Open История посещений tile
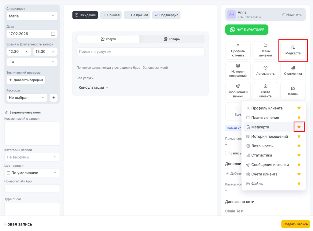Screen dimensions: 313x231 238,71
